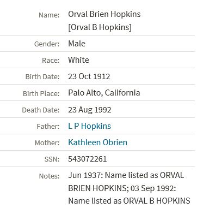
Task: Click the Notes field label
Action: [49, 176]
